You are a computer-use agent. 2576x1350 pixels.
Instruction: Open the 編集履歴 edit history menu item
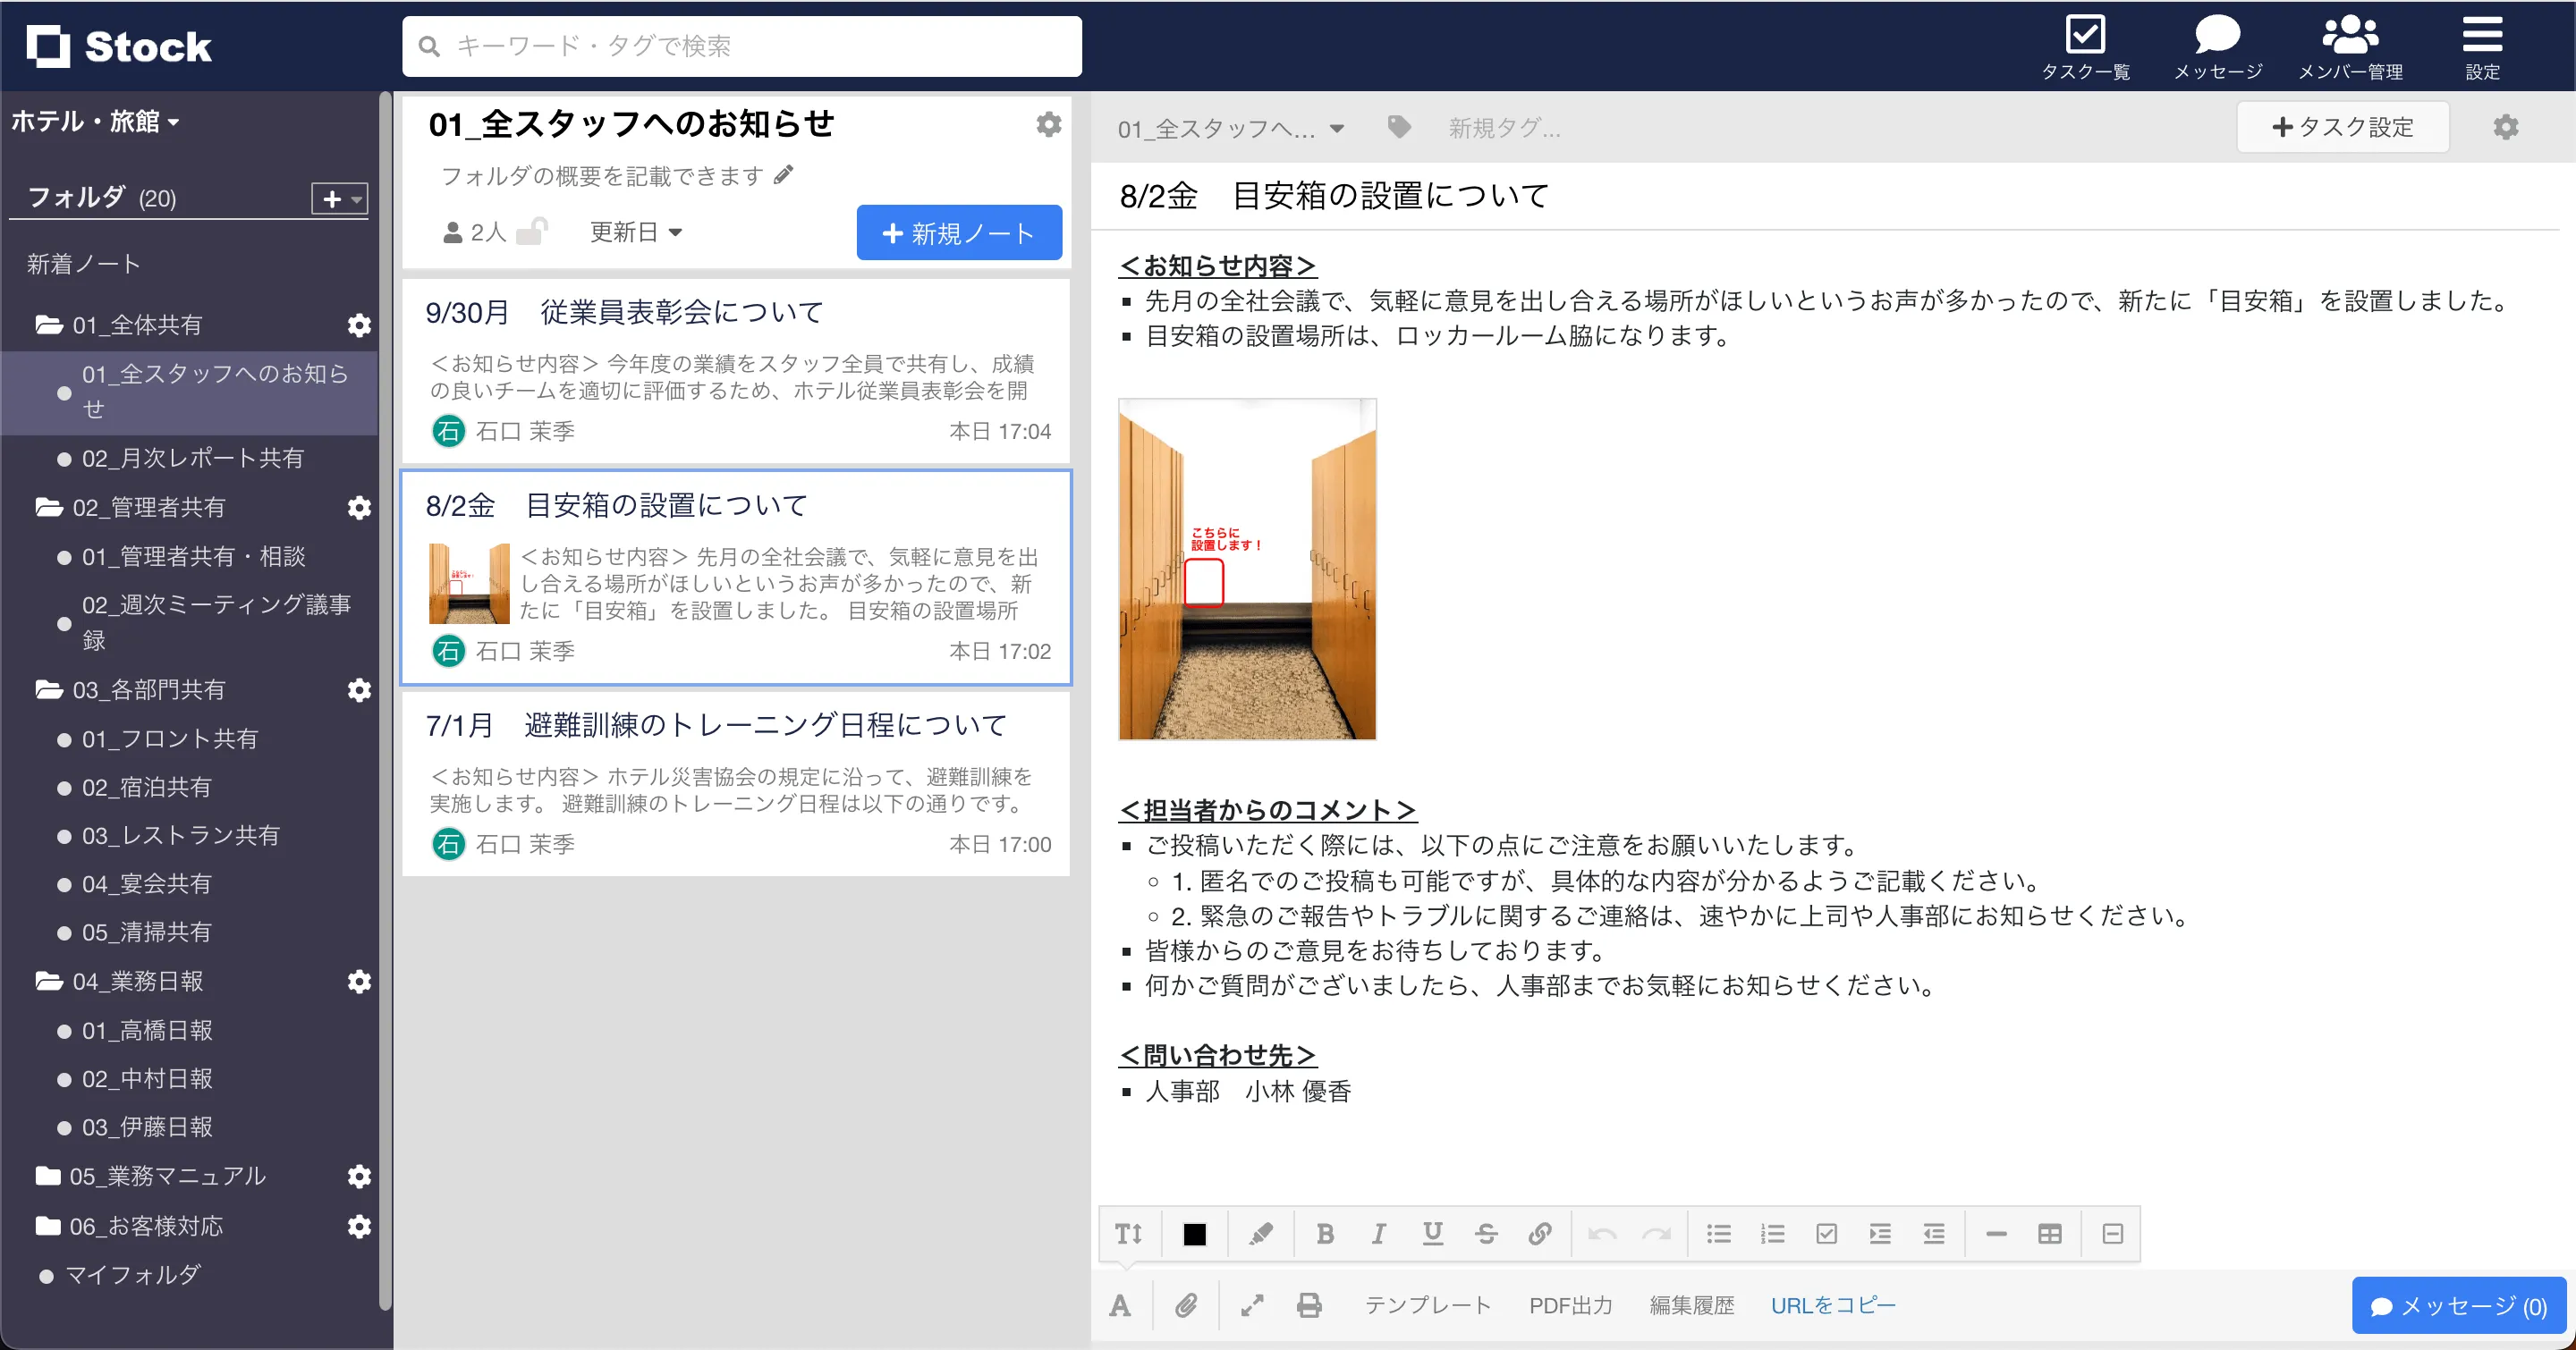tap(1691, 1305)
